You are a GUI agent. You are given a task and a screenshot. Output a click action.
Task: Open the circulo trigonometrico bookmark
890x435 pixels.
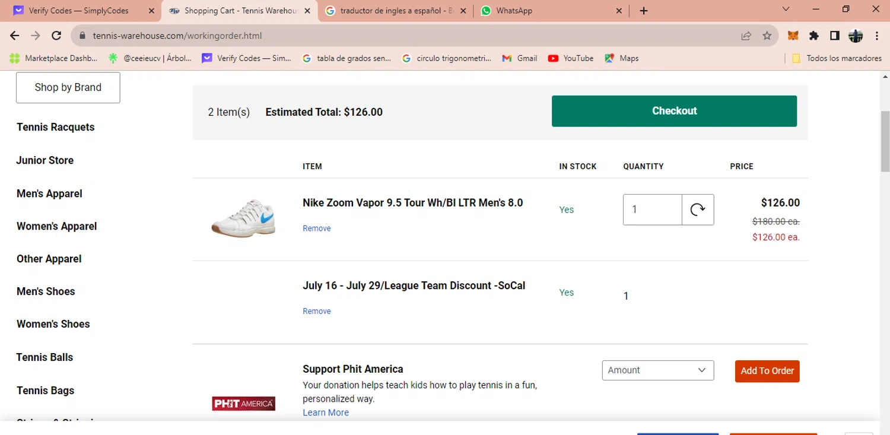(x=447, y=58)
